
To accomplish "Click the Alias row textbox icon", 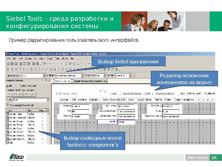I will [8, 143].
